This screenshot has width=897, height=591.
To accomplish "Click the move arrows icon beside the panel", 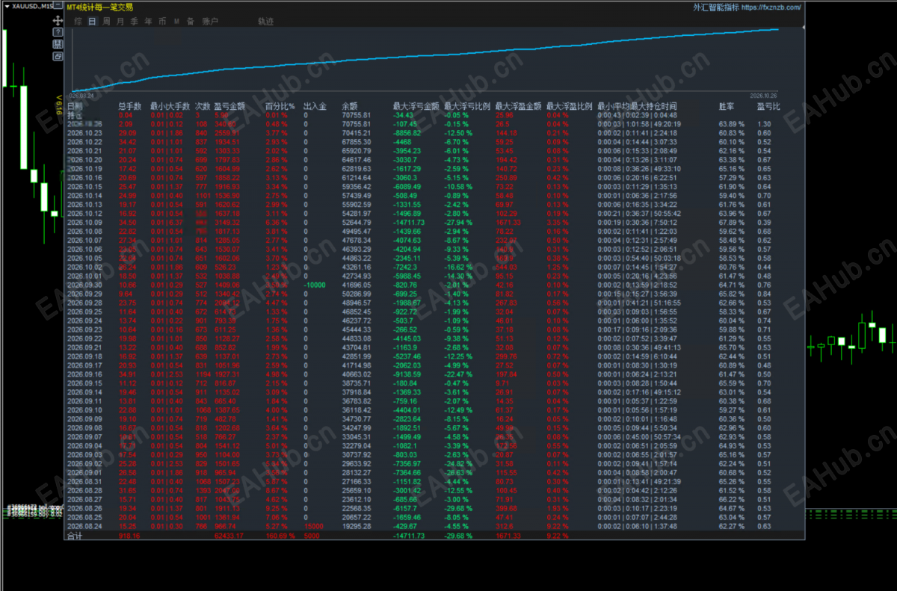I will click(x=58, y=21).
